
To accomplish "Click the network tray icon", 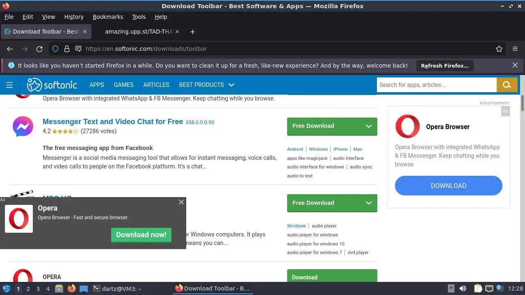I will pyautogui.click(x=489, y=288).
